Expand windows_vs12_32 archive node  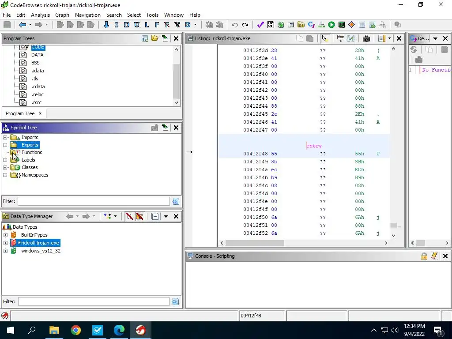click(x=5, y=251)
